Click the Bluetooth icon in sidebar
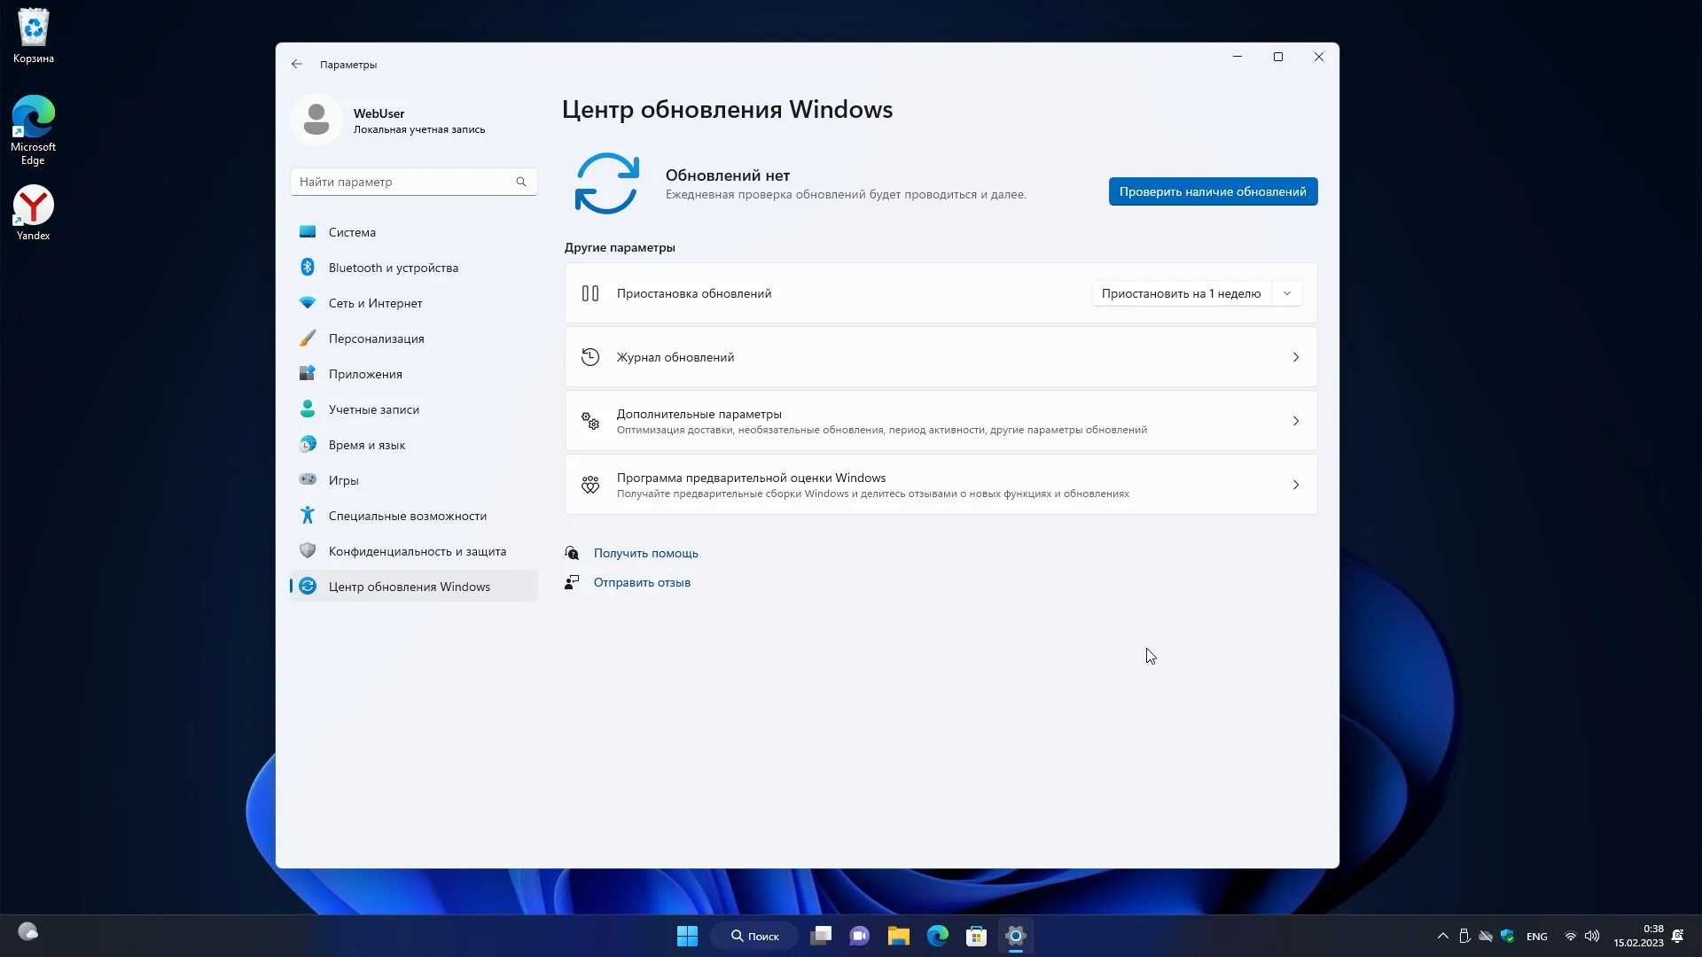 [x=308, y=268]
